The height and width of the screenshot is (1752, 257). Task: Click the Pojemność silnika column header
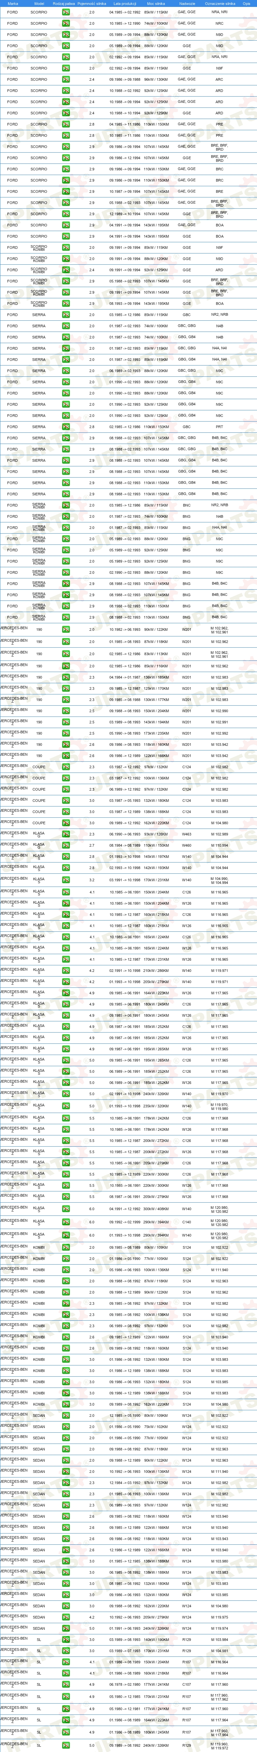tap(92, 3)
